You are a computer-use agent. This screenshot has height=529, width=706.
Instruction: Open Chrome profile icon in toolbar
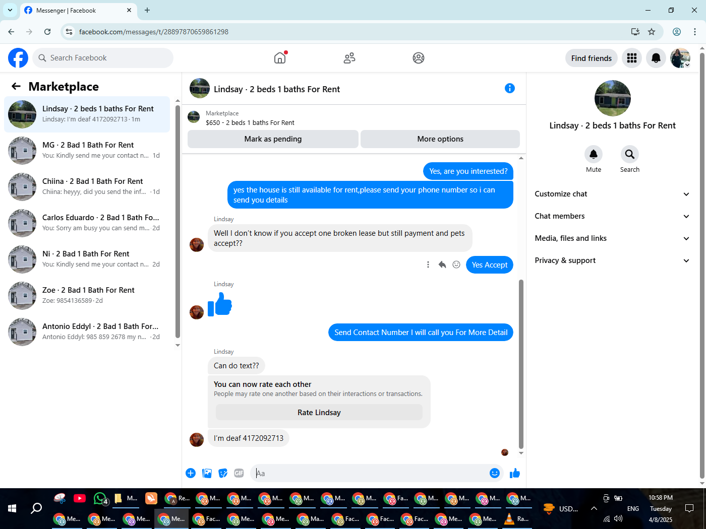pos(677,32)
